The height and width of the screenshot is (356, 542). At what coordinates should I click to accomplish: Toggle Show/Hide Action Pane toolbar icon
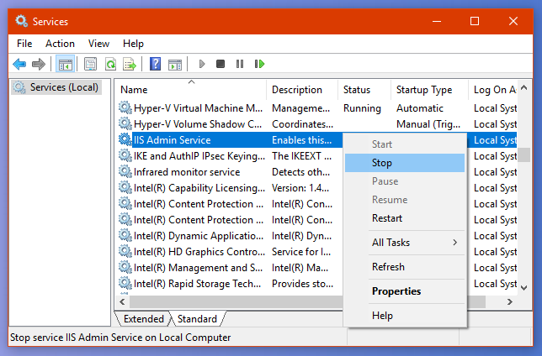[x=175, y=64]
